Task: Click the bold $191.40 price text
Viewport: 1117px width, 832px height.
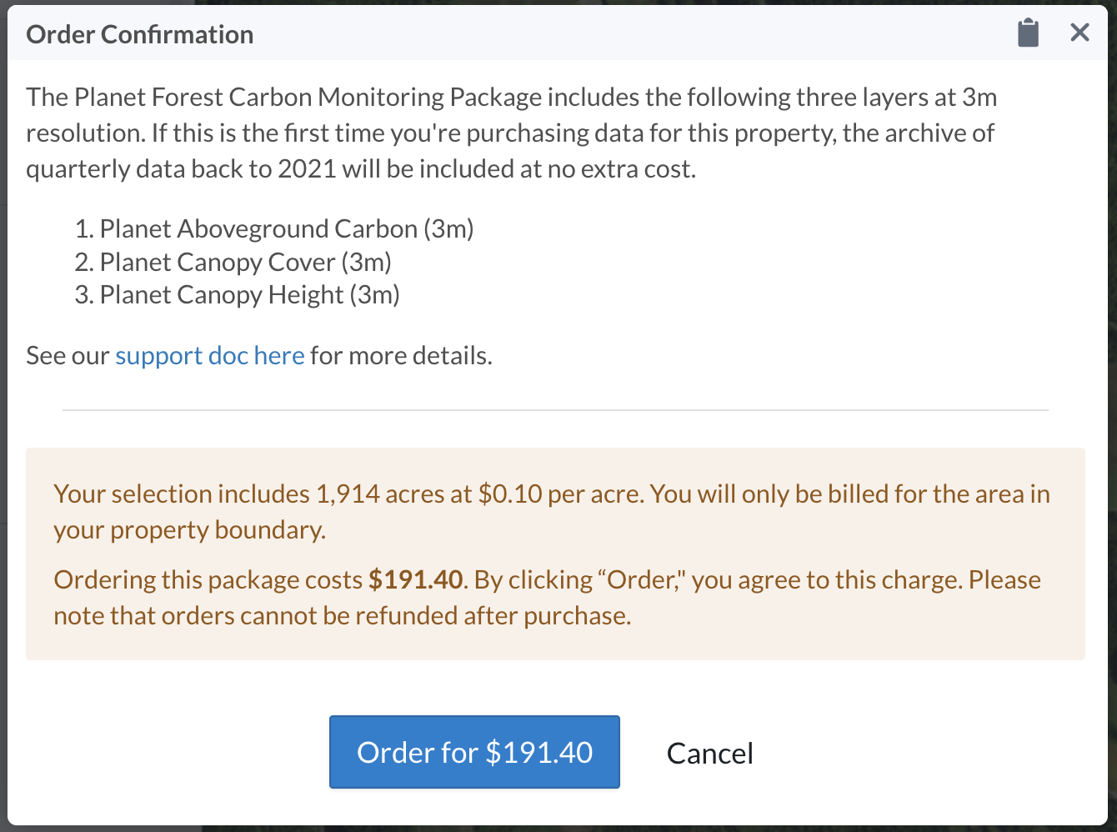Action: coord(416,580)
